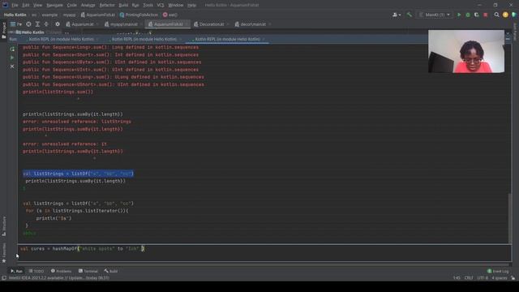
Task: Click PrintingFishAction breadcrumb
Action: coord(139,15)
